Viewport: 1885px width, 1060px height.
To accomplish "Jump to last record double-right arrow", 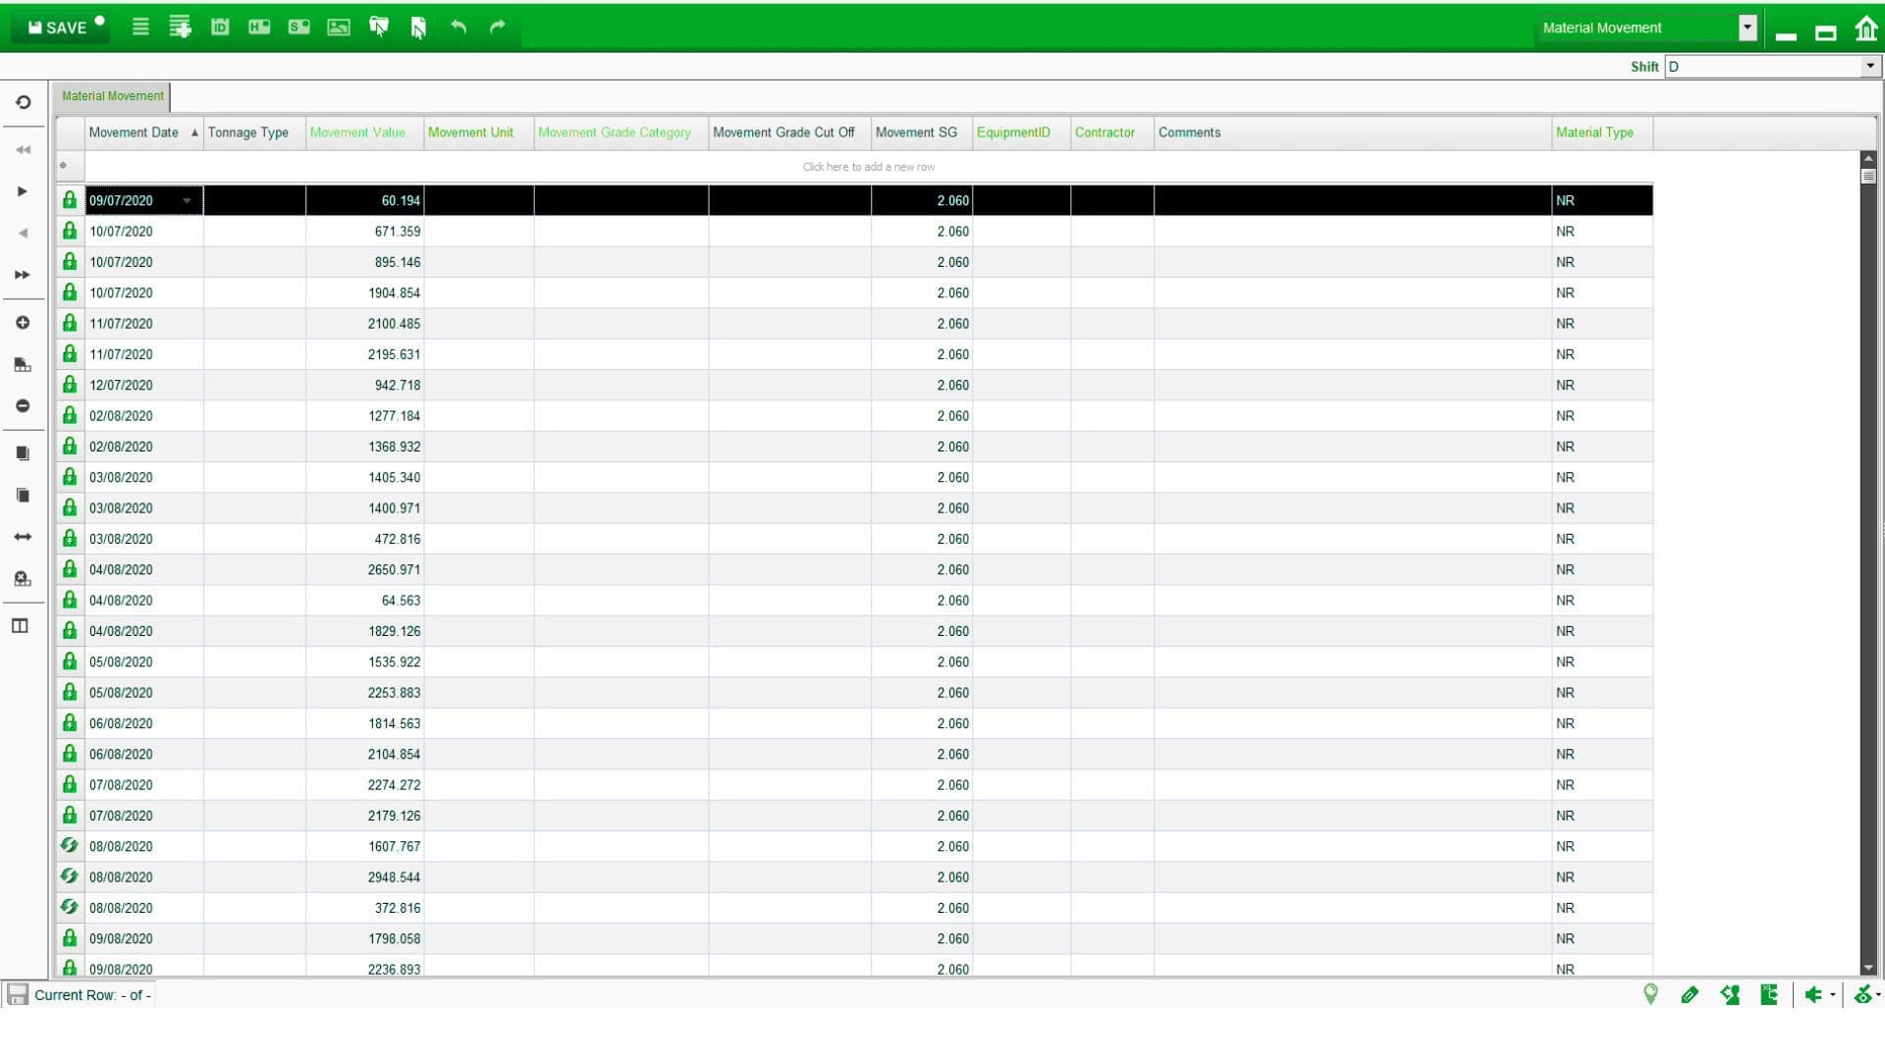I will [x=23, y=275].
